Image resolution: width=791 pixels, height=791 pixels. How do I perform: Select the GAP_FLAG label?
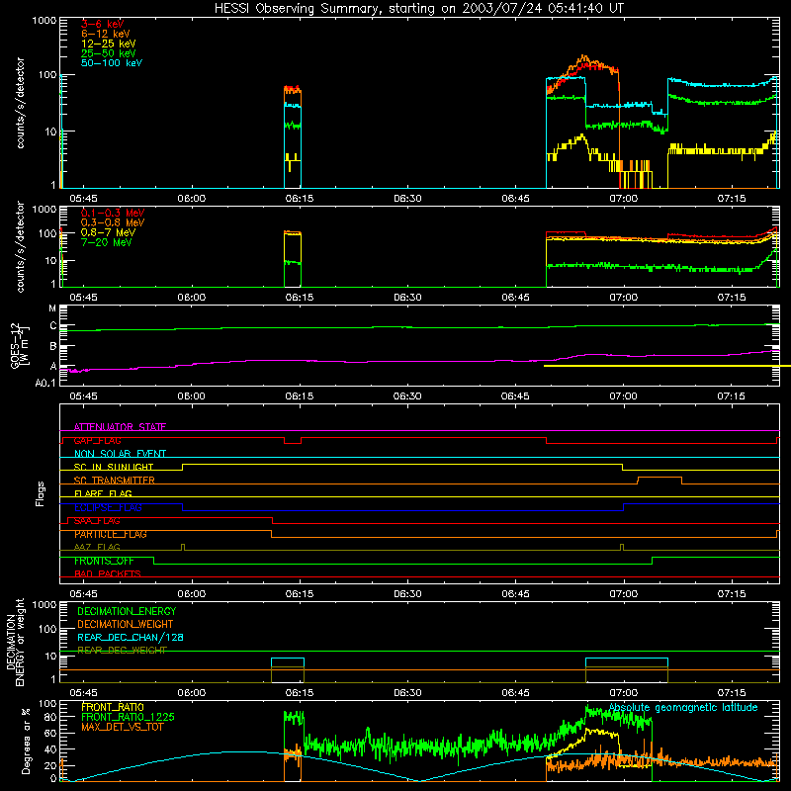[x=97, y=440]
